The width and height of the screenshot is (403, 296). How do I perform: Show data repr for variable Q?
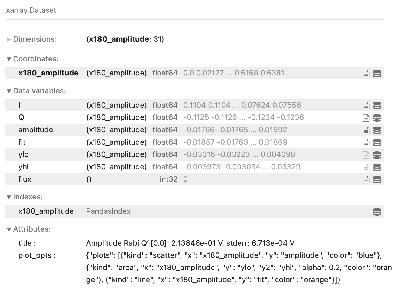point(377,118)
